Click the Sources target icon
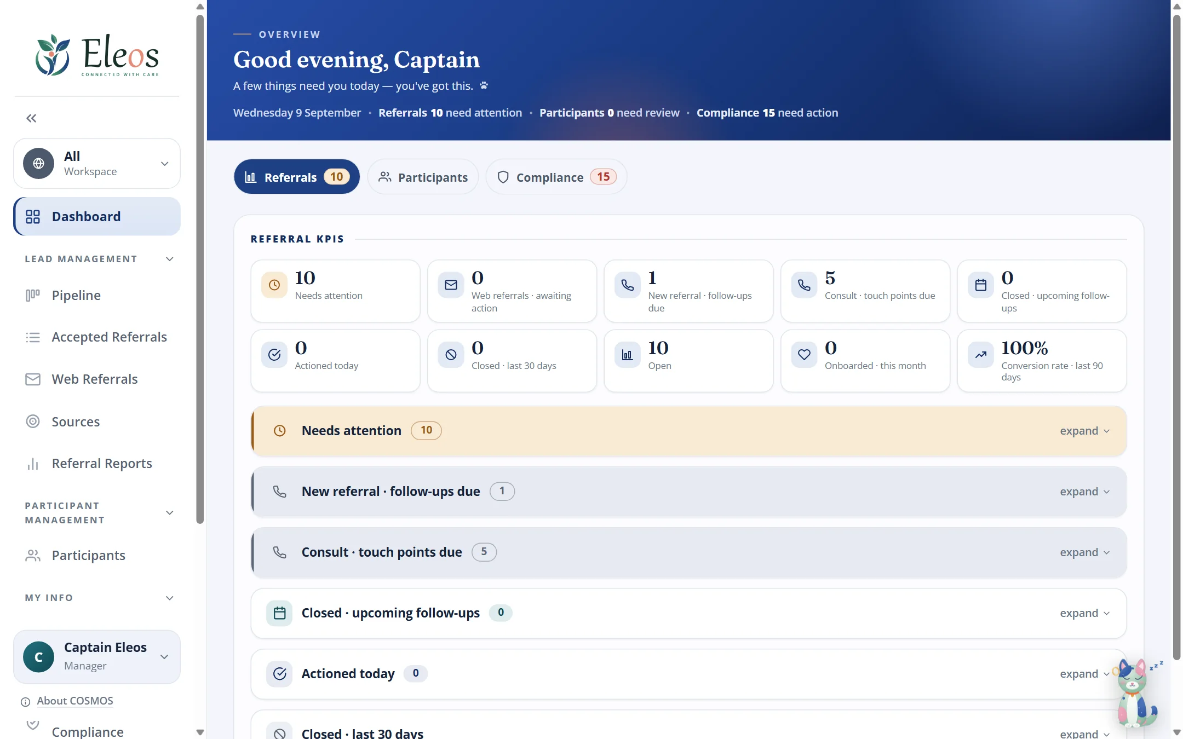Screen dimensions: 1183x739 coord(33,422)
